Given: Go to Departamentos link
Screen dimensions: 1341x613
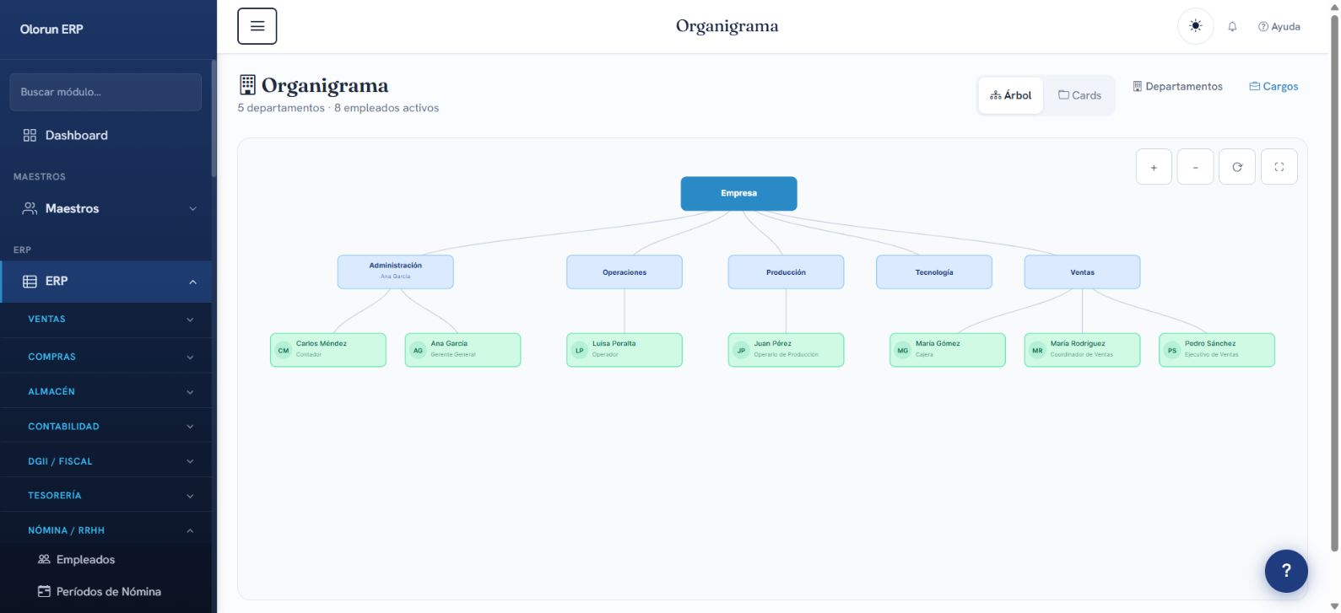Looking at the screenshot, I should [1177, 86].
